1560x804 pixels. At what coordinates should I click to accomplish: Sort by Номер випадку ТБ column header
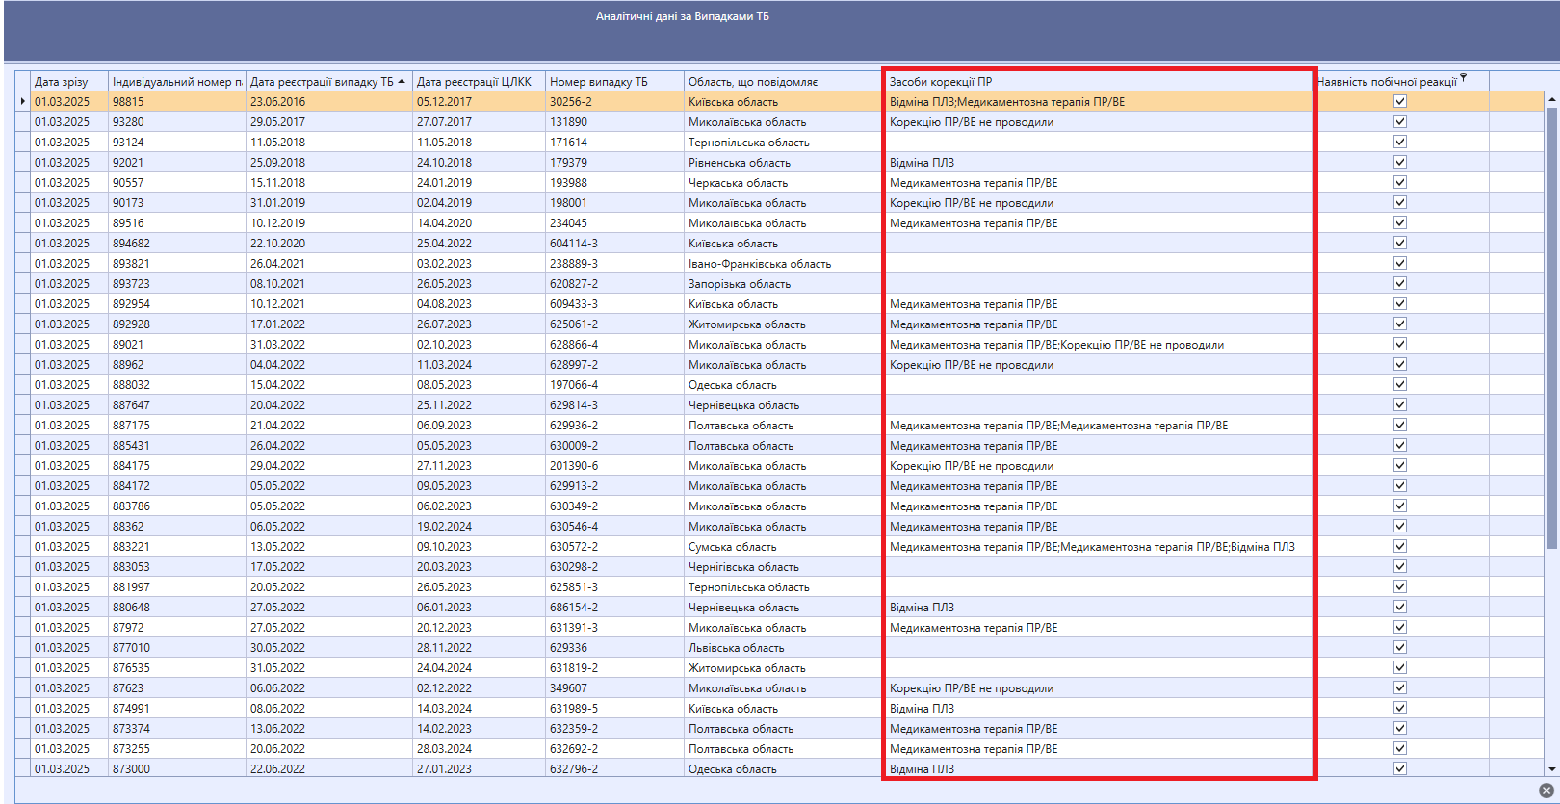[x=614, y=82]
